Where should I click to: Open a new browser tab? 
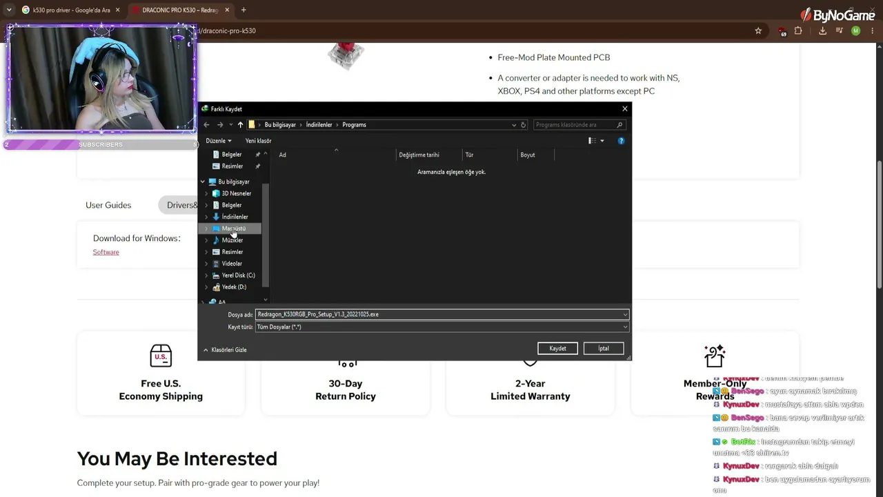click(244, 10)
